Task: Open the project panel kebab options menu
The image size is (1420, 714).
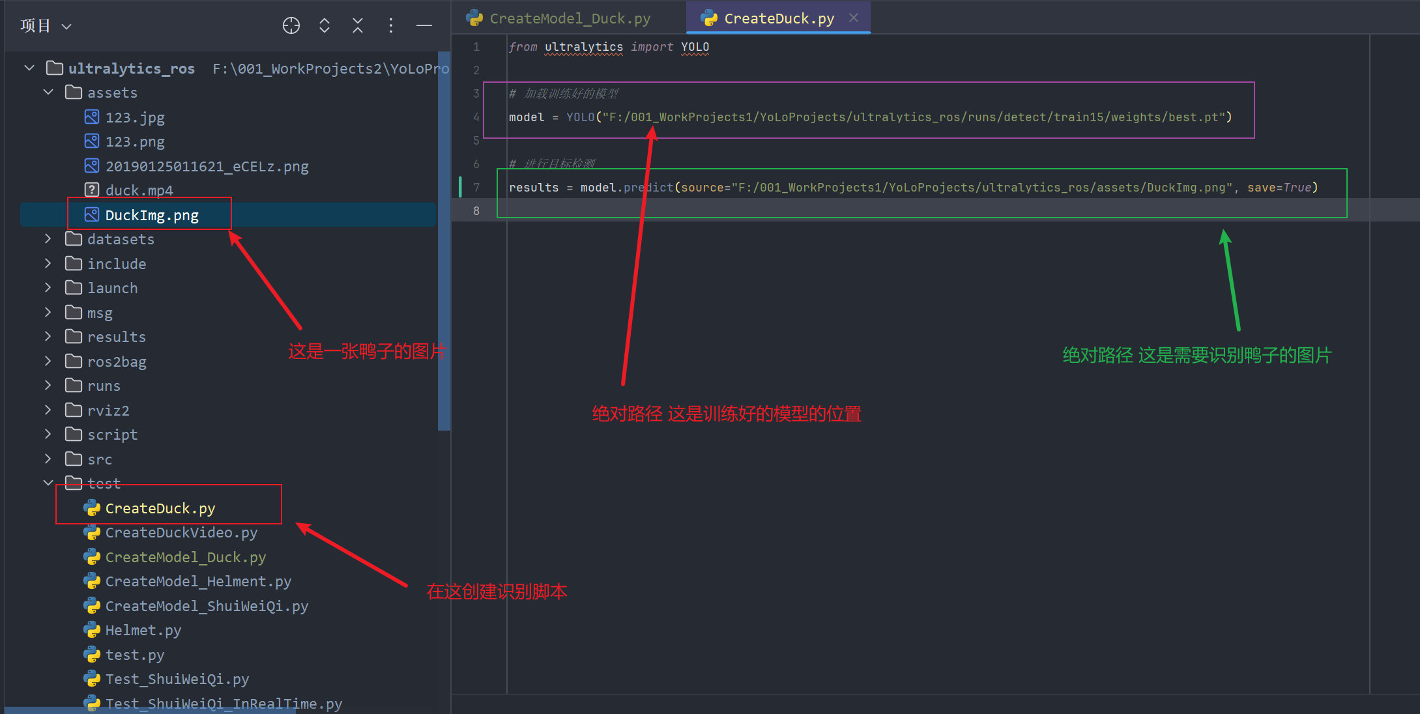Action: point(390,25)
